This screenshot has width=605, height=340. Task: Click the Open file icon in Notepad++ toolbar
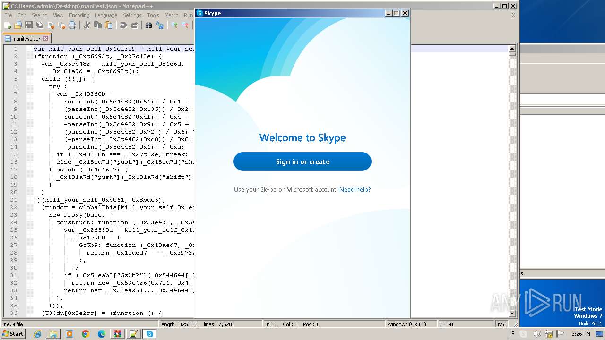click(18, 25)
